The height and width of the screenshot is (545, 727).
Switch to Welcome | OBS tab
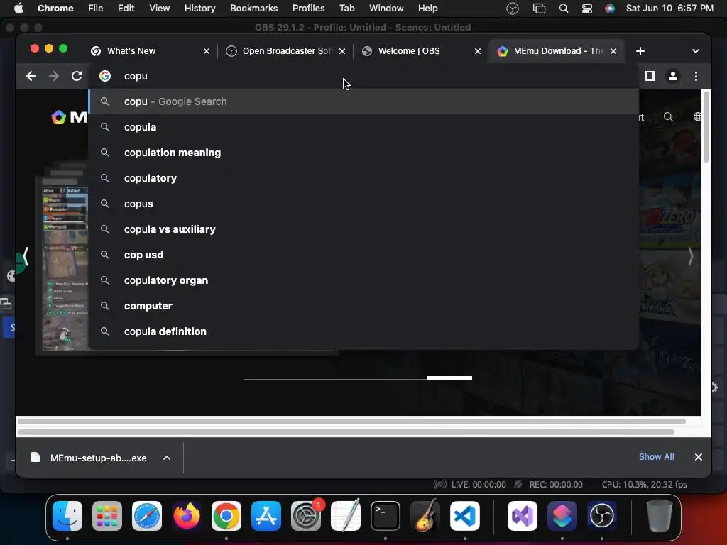pyautogui.click(x=421, y=51)
